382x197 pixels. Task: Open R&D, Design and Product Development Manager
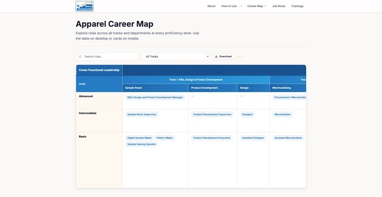[155, 97]
